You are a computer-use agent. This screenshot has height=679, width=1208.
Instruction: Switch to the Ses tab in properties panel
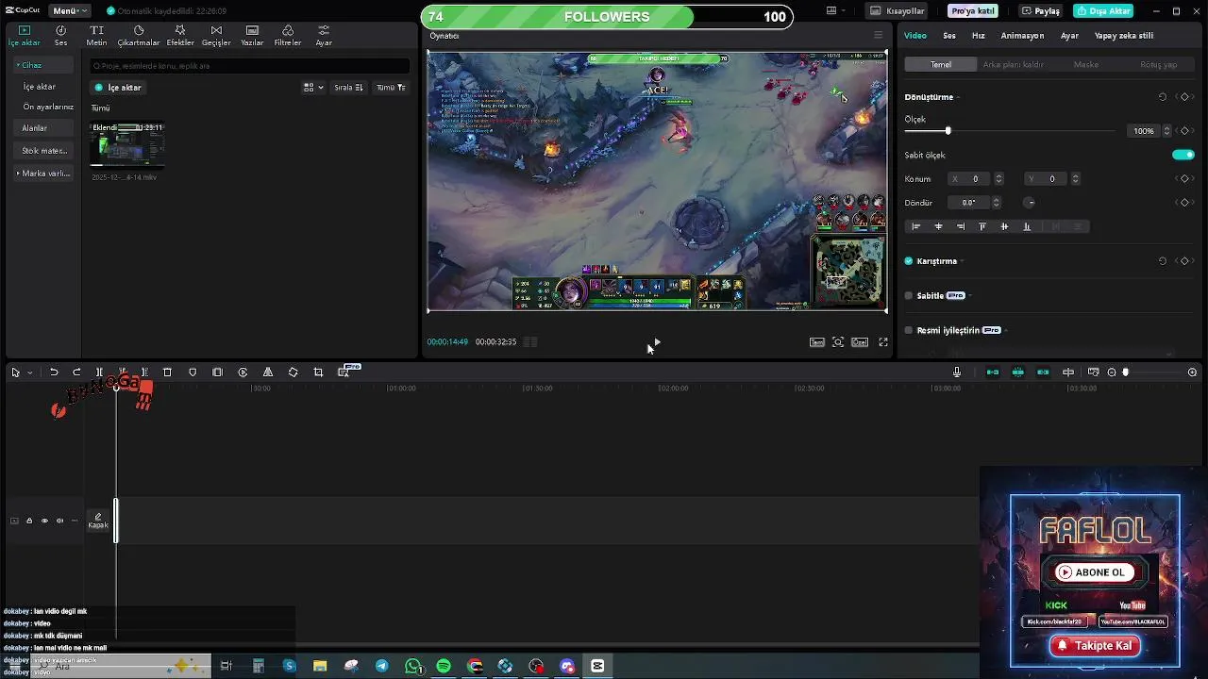949,36
